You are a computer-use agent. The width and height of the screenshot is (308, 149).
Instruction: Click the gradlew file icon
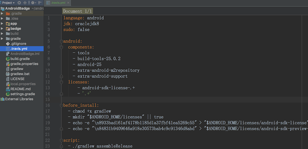[x=8, y=69]
